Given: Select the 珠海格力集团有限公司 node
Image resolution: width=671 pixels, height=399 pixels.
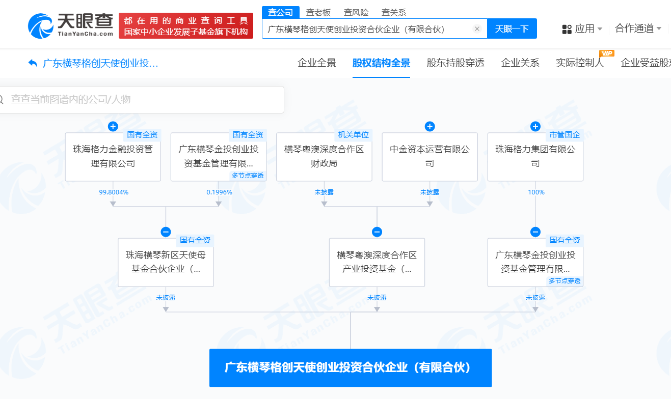Looking at the screenshot, I should 535,157.
